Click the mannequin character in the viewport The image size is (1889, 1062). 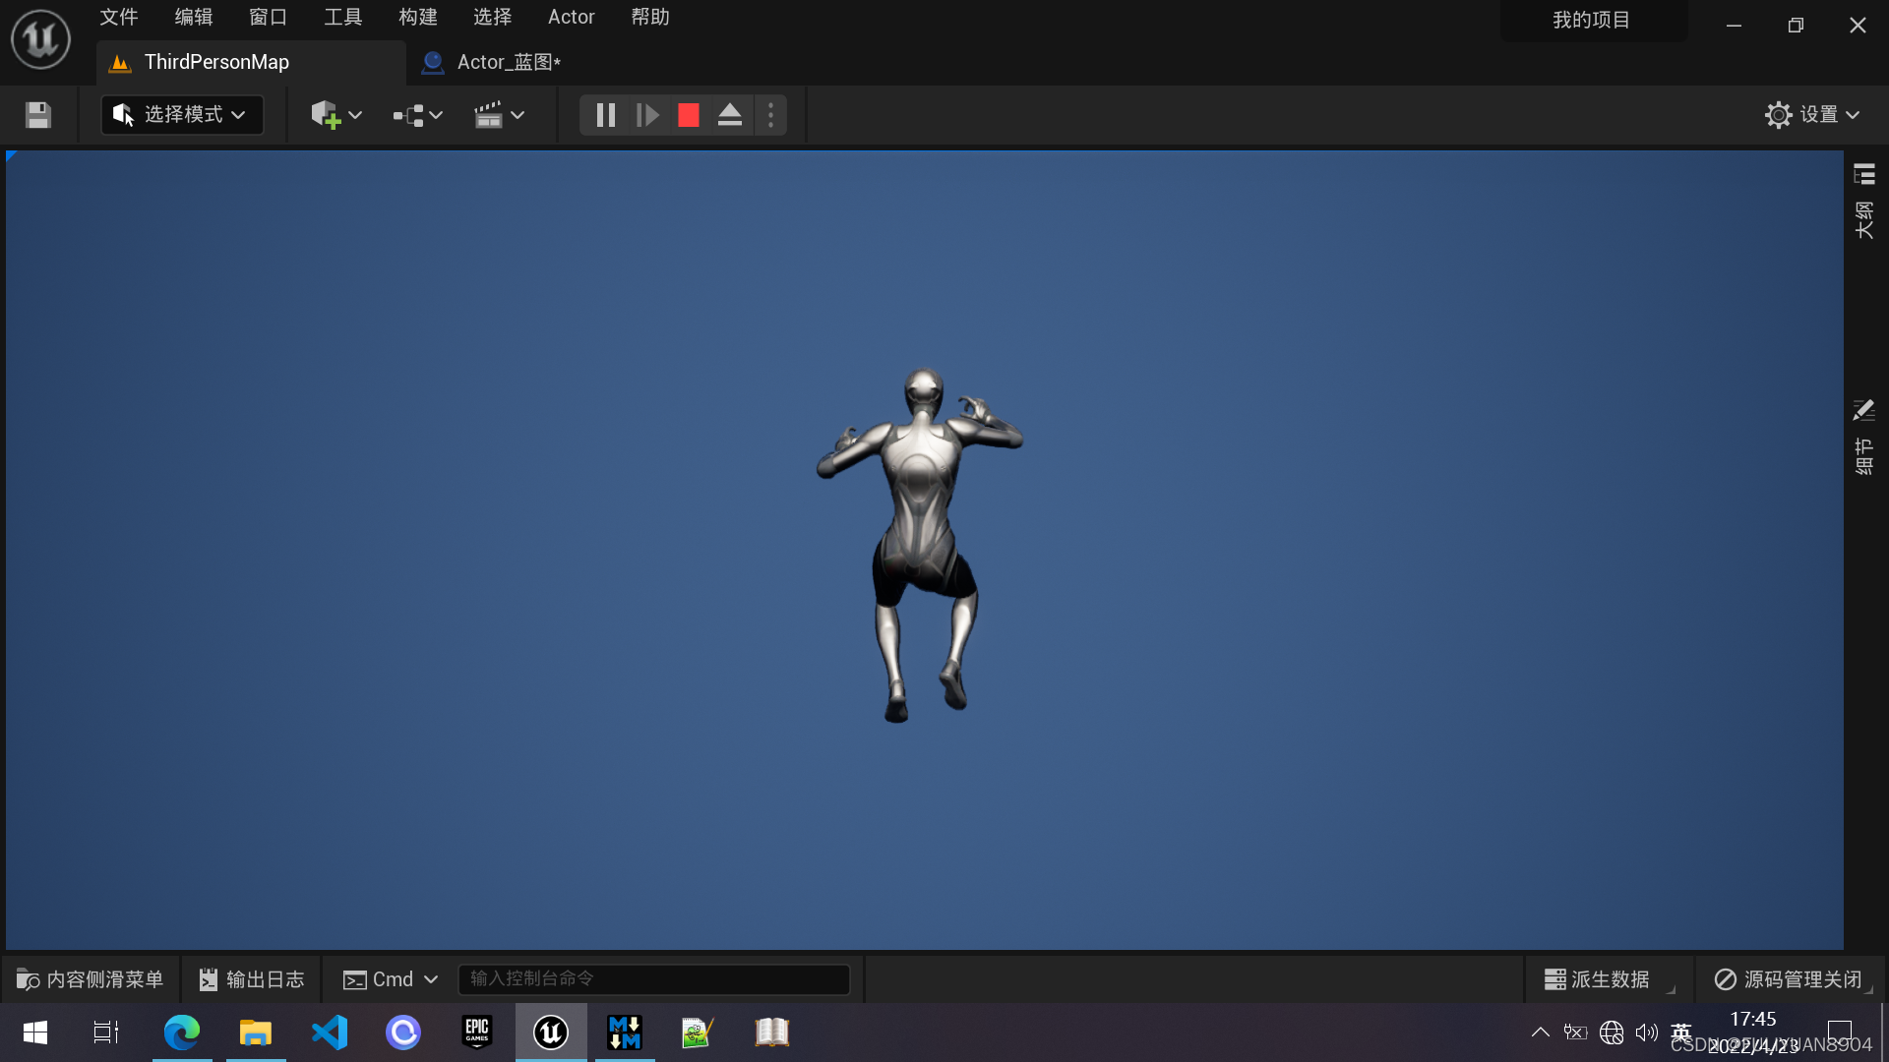[x=920, y=546]
